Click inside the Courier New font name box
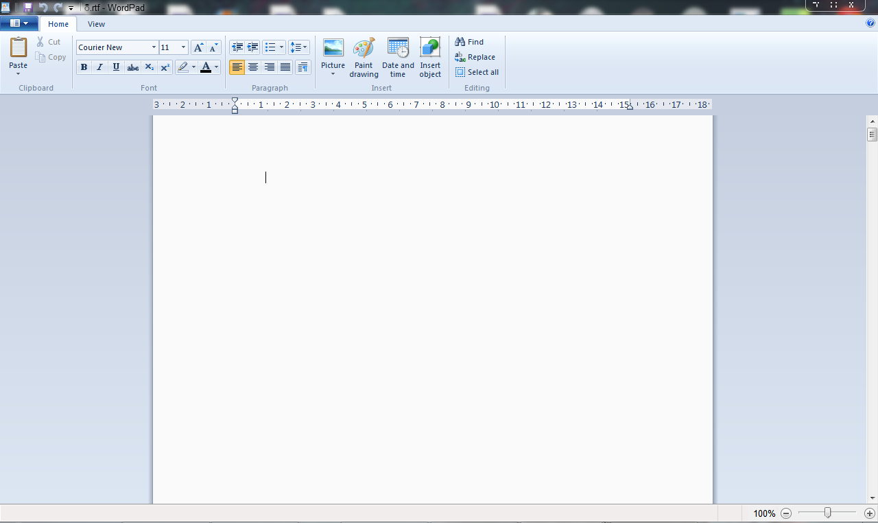878x523 pixels. click(113, 47)
